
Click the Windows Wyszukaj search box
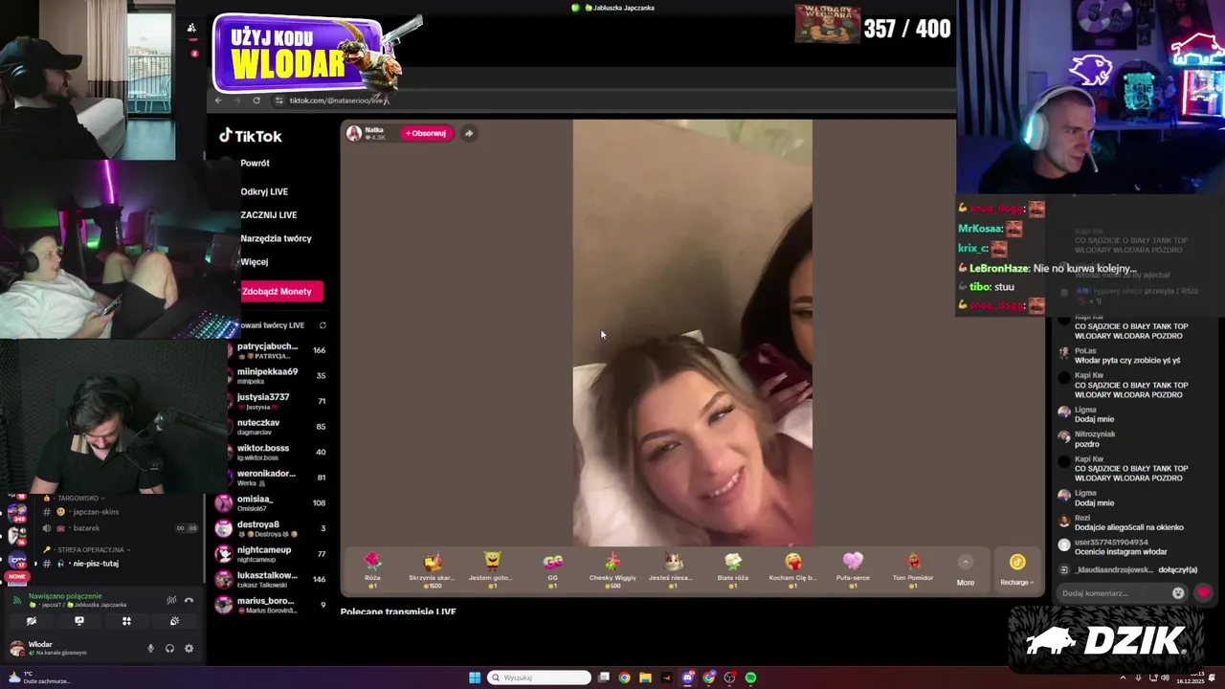coord(539,678)
